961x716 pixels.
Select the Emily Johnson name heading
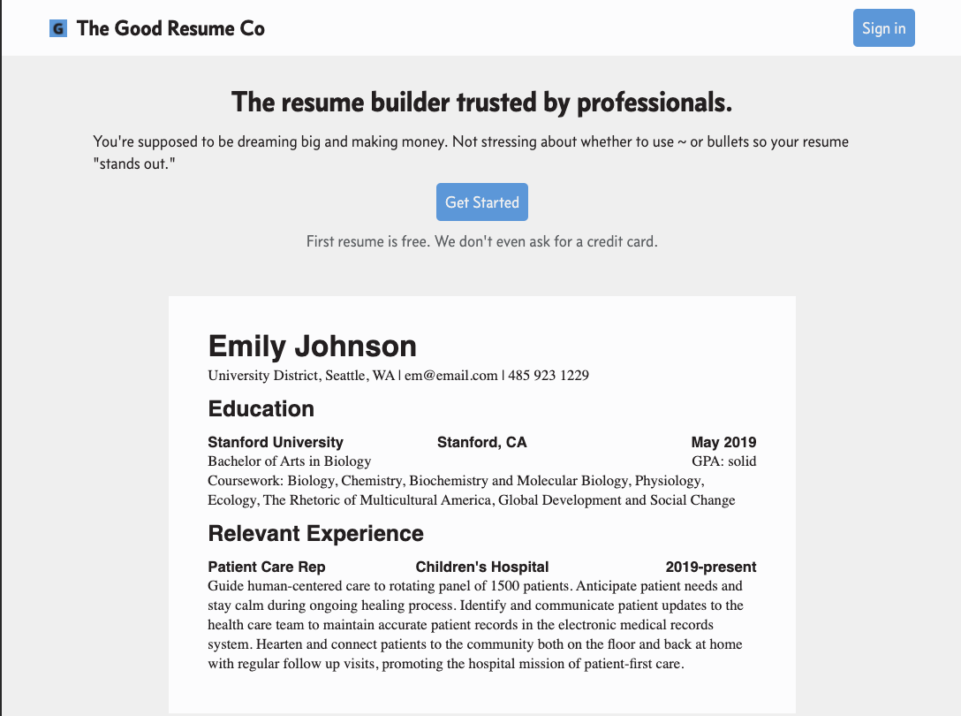[x=312, y=346]
